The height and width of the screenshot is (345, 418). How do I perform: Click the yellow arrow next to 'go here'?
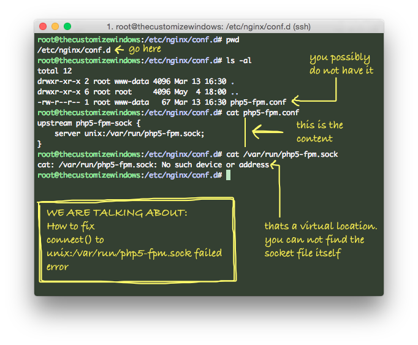point(119,50)
